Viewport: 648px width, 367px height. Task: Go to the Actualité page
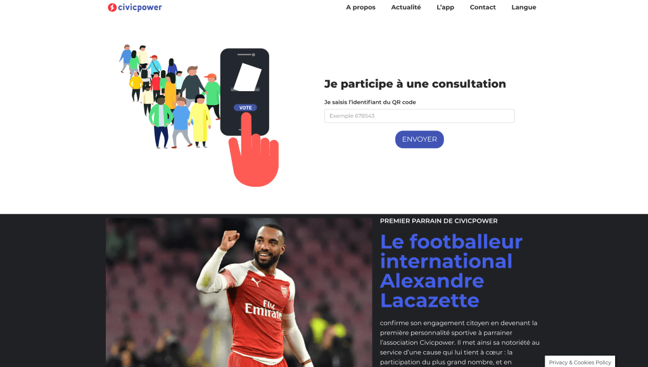[406, 7]
